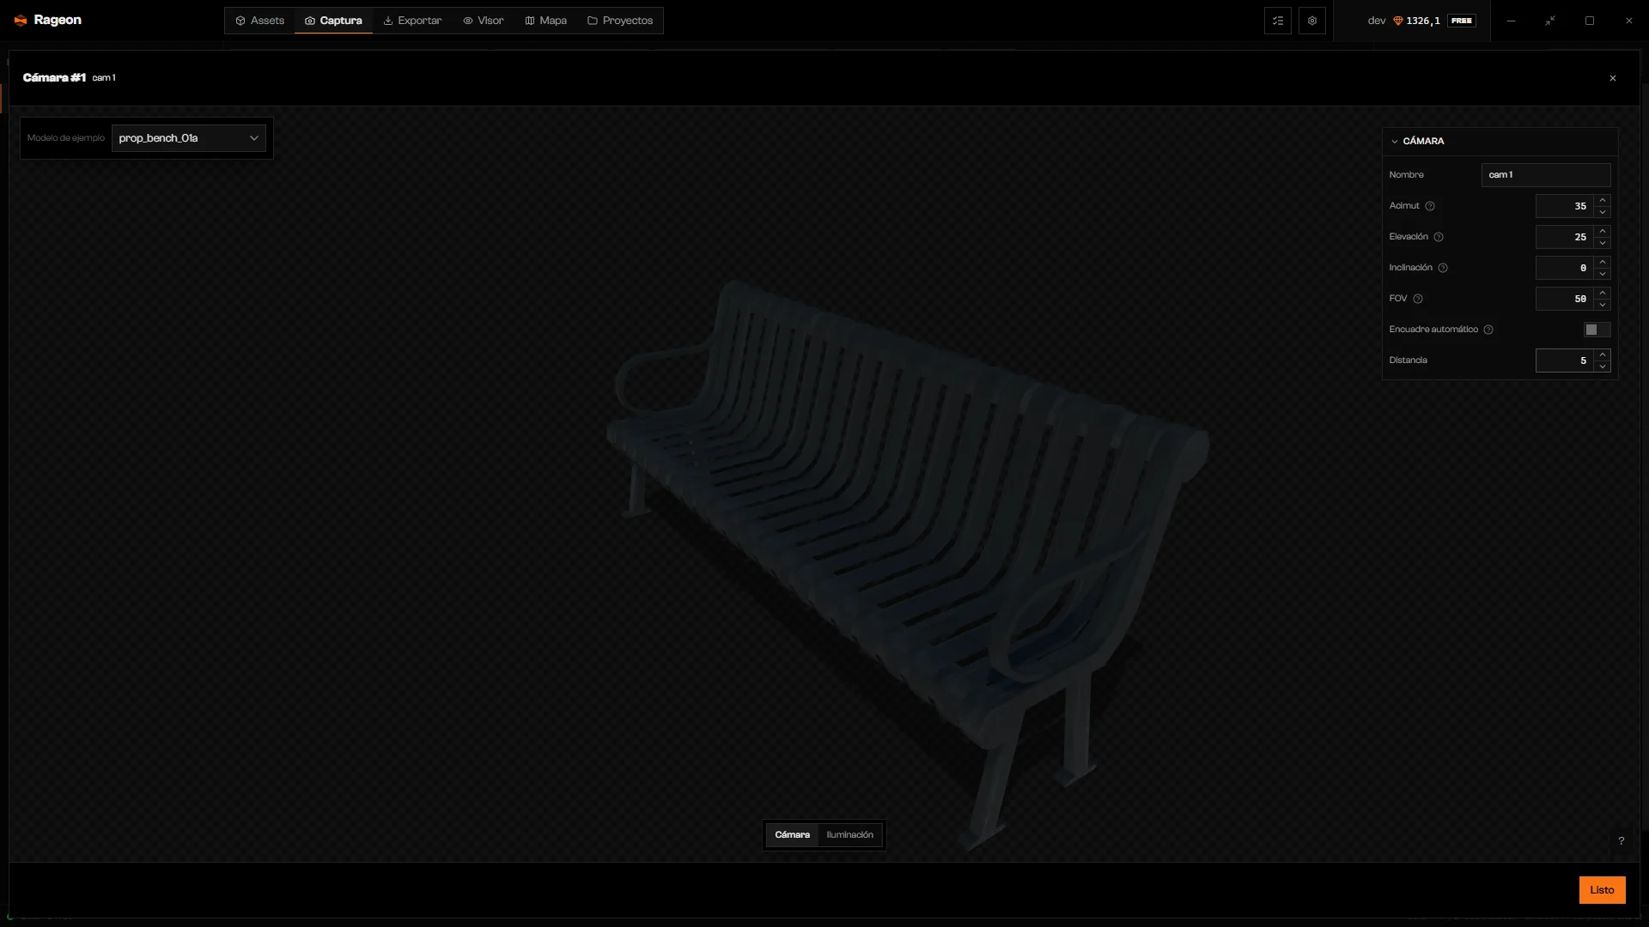Show help for Elevación

pyautogui.click(x=1439, y=237)
